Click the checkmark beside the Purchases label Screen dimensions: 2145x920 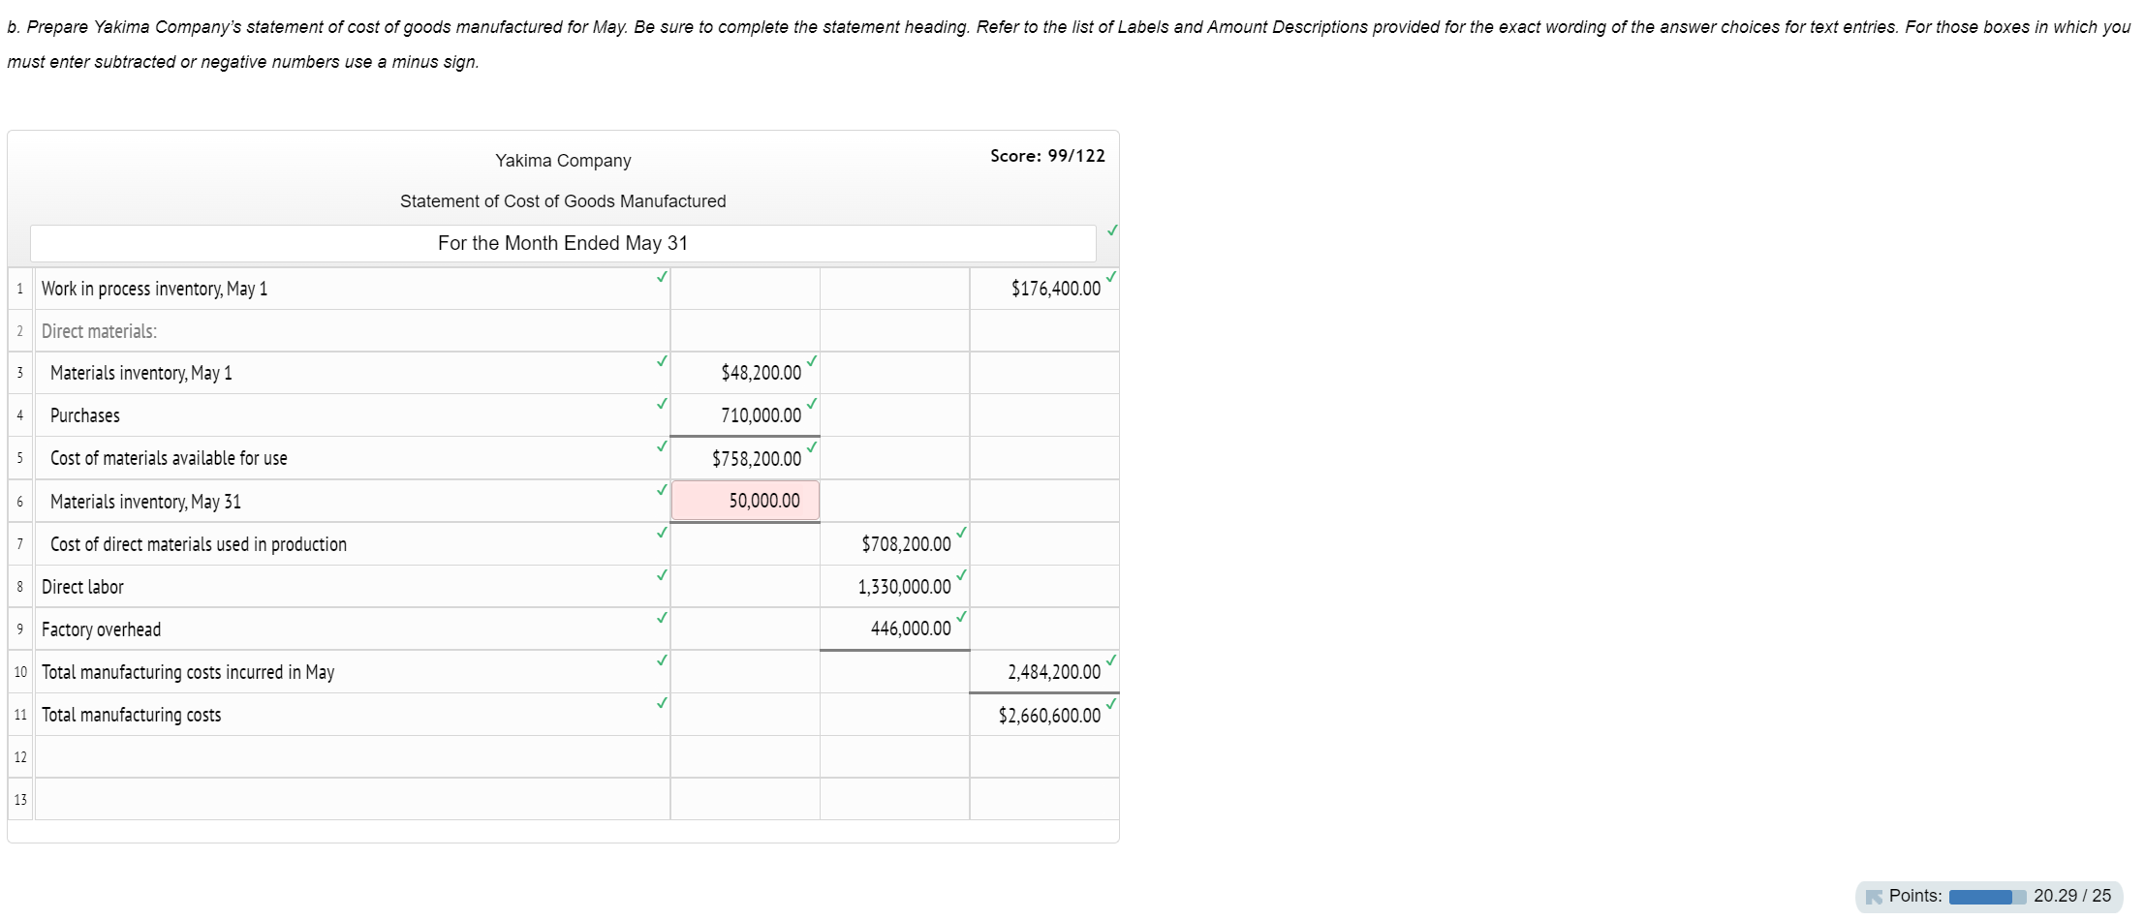[662, 404]
